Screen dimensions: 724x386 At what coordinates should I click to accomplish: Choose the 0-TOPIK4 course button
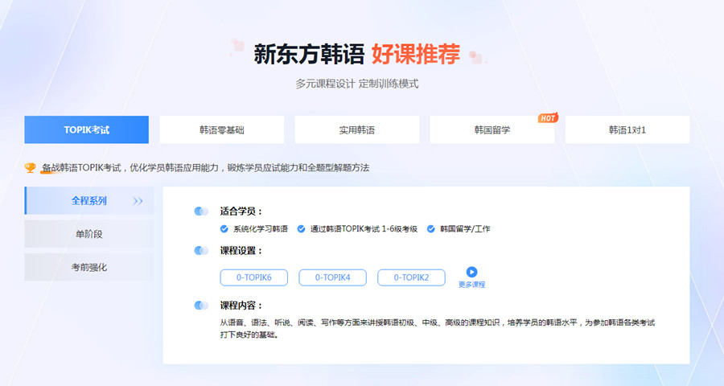[x=332, y=277]
